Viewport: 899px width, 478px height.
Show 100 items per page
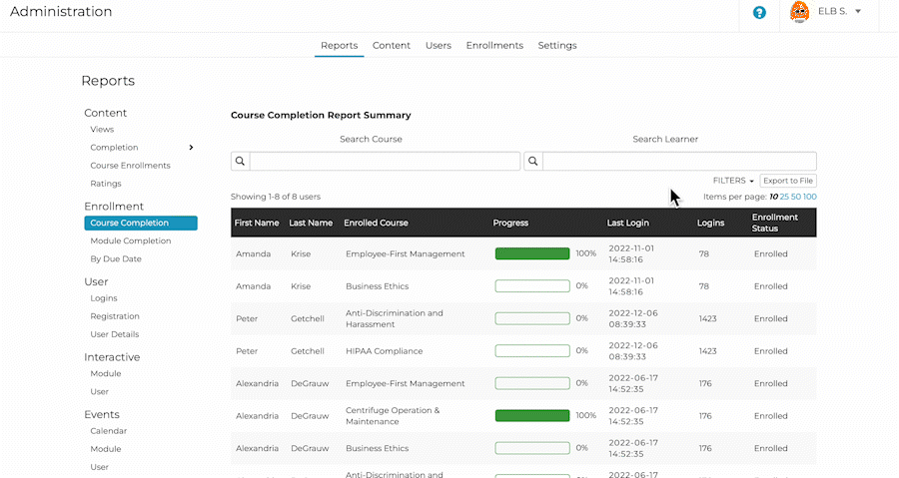[x=809, y=197]
